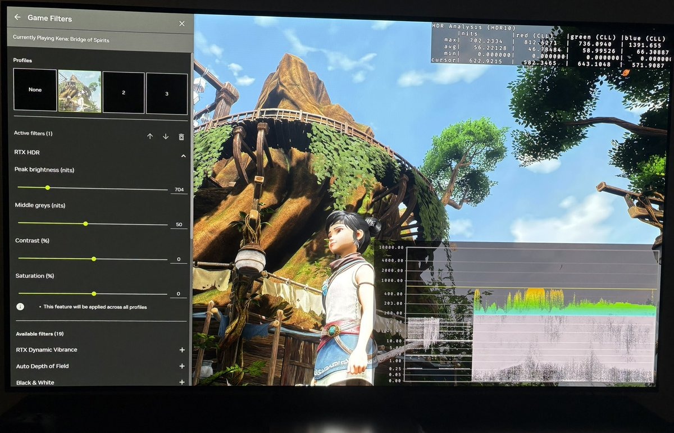
Task: Edit the Contrast value field
Action: click(x=179, y=259)
